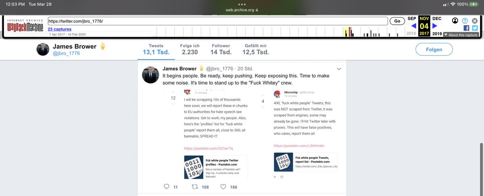Like the tweet with the heart icon
Viewport: 484px width, 196px height.
coord(223,187)
